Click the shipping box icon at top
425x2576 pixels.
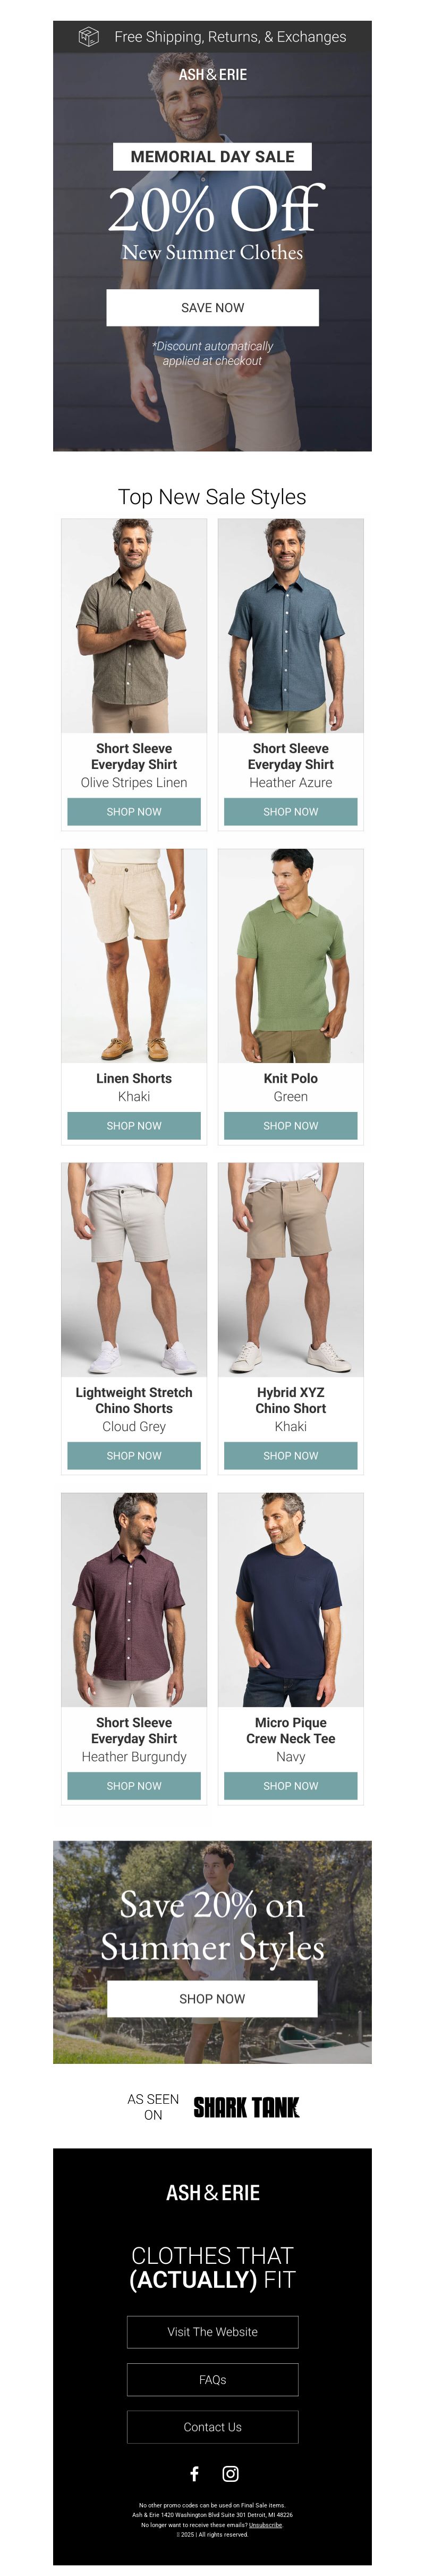point(89,37)
